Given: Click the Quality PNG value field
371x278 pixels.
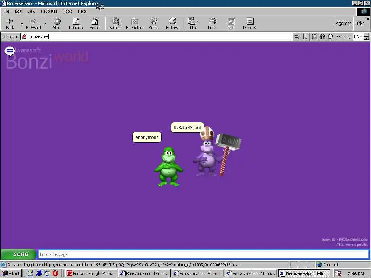Looking at the screenshot, I should (358, 37).
